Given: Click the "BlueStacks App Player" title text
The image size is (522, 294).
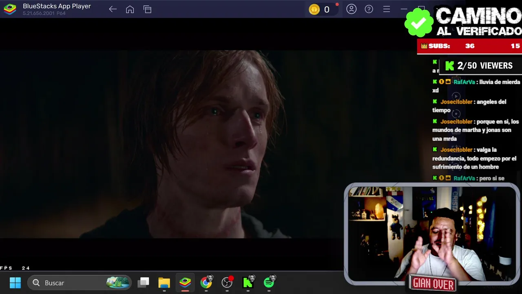Looking at the screenshot, I should [57, 6].
